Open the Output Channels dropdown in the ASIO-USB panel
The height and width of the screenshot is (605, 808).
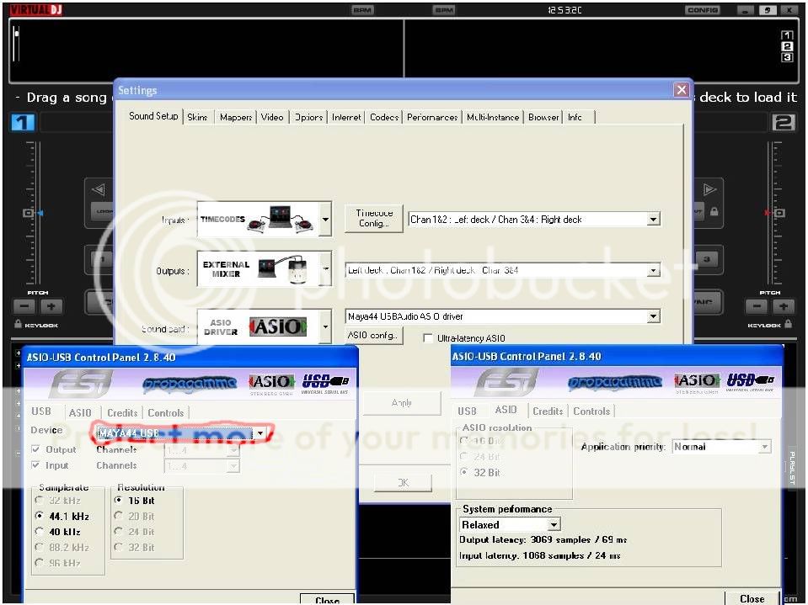coord(233,451)
